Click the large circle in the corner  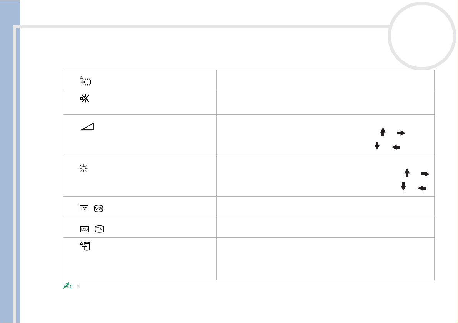pos(422,36)
